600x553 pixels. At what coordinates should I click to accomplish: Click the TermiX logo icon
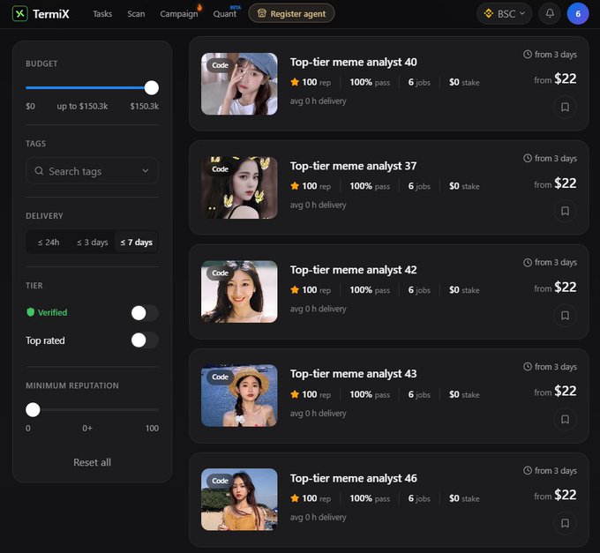[20, 14]
